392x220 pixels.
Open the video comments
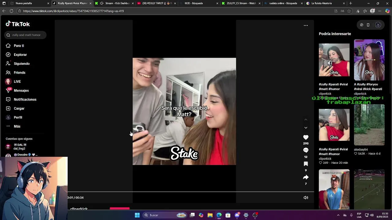tap(306, 150)
